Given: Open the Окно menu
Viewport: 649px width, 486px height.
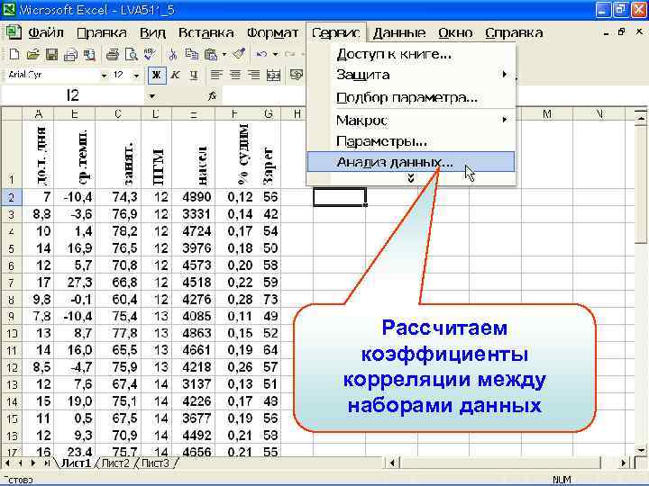Looking at the screenshot, I should (455, 32).
